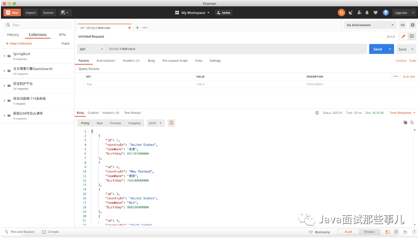418x238 pixels.
Task: Click the orange New button
Action: [12, 13]
